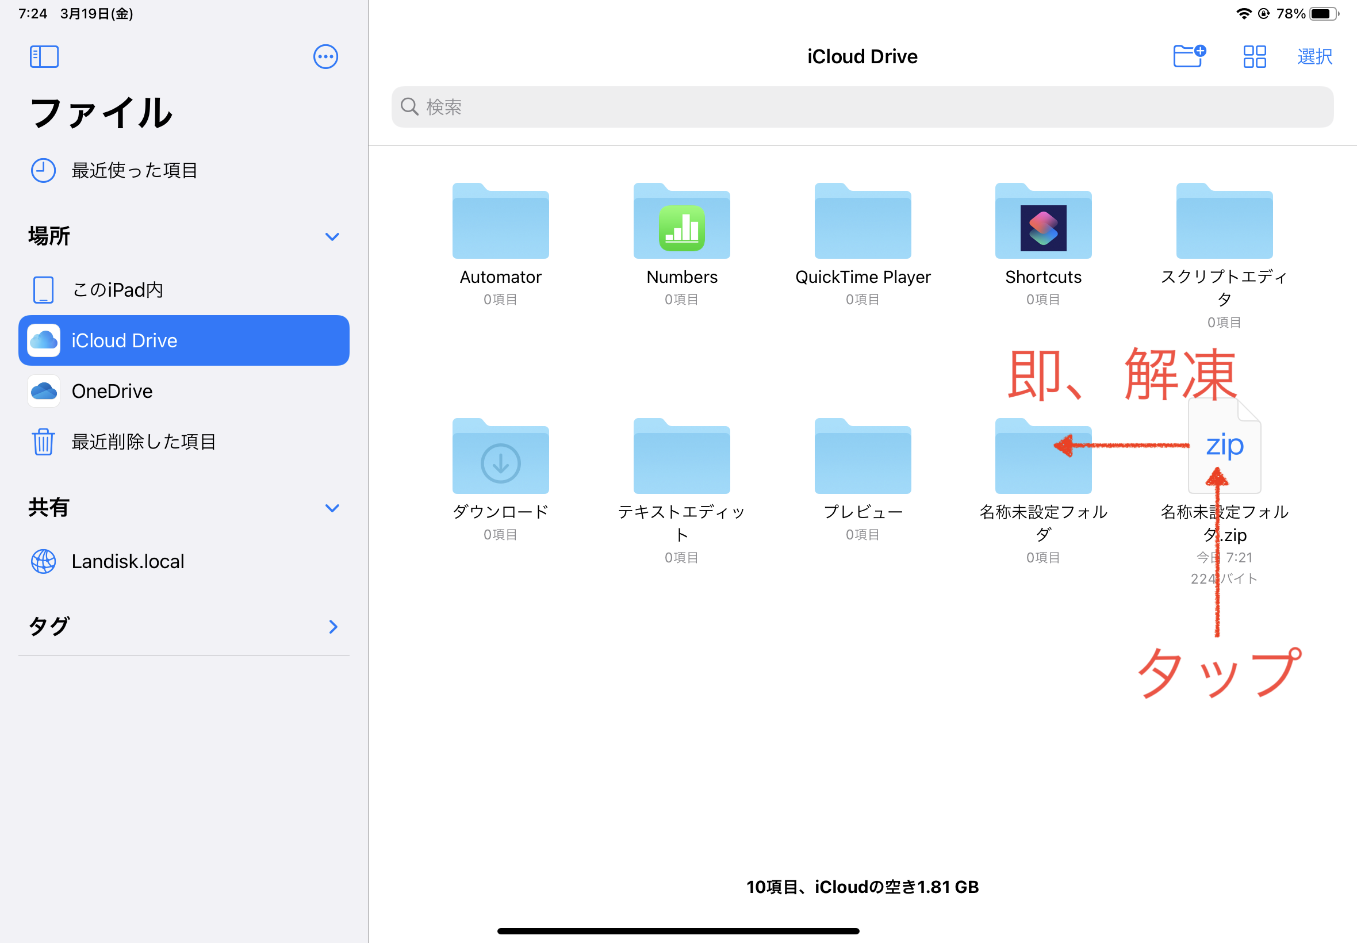Click the 検索 search field
Screen dimensions: 1357x943
coord(862,107)
